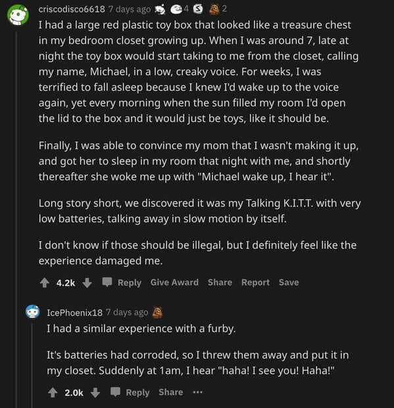Report the toy box comment
This screenshot has width=394, height=408.
point(255,283)
